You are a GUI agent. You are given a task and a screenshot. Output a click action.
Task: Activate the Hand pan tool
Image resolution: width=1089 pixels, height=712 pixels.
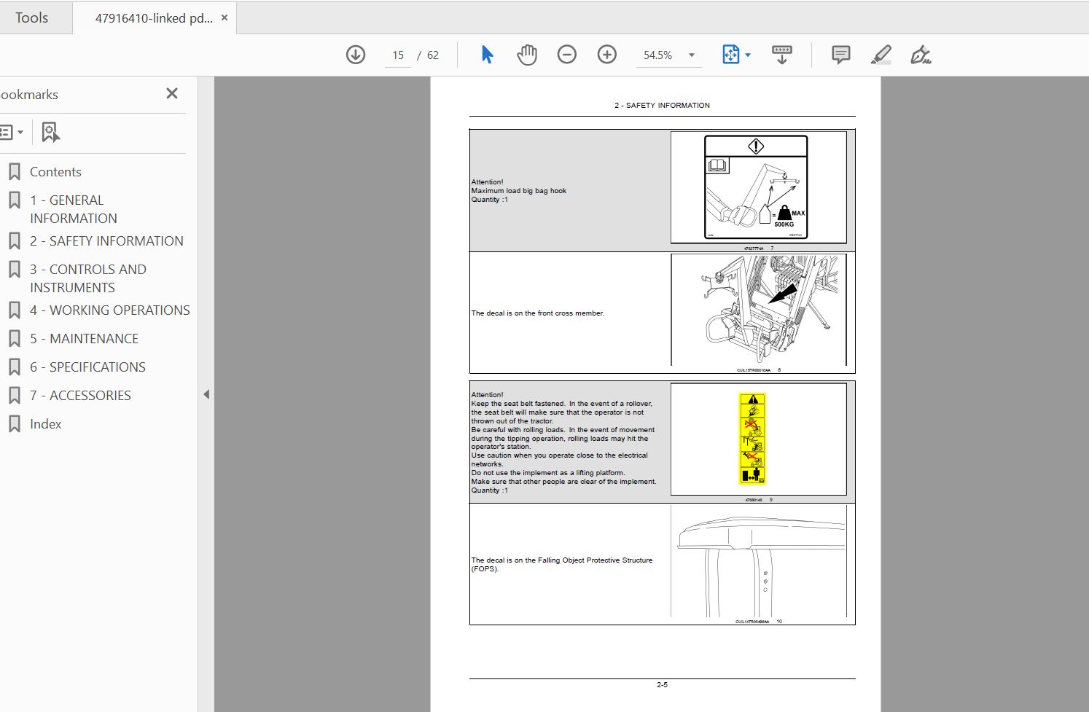526,55
